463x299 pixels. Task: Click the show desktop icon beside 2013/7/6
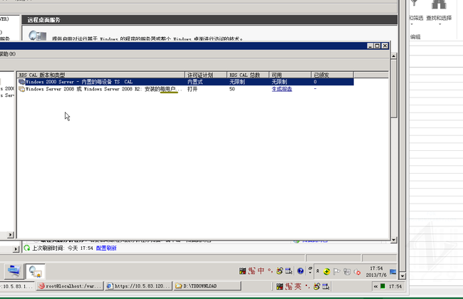(x=392, y=271)
